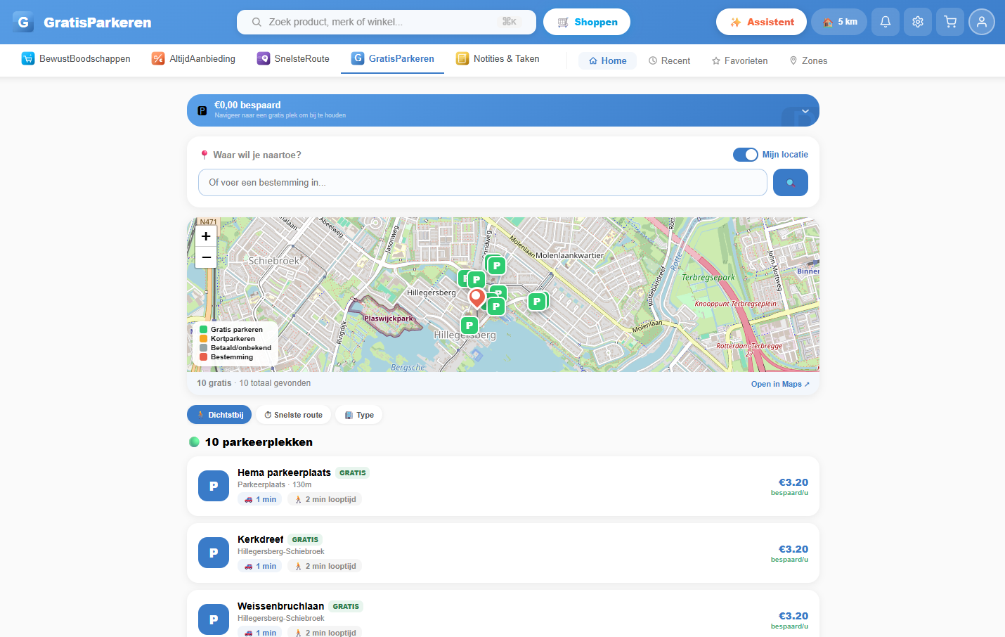1005x637 pixels.
Task: Open the shopping cart icon
Action: pyautogui.click(x=949, y=22)
